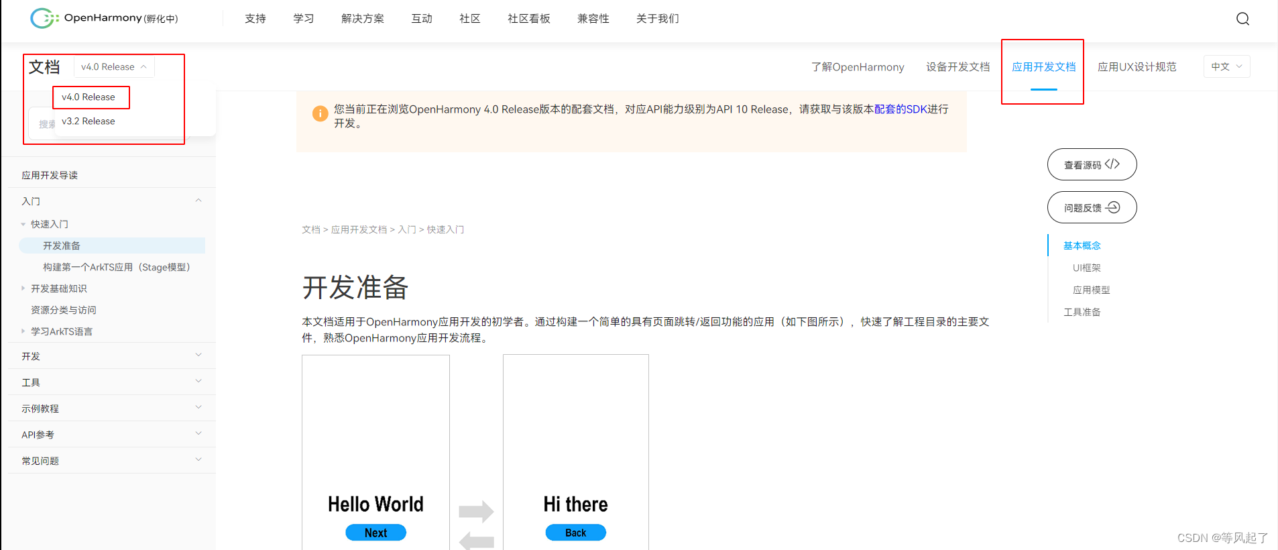Click 文档 in breadcrumb

point(311,229)
